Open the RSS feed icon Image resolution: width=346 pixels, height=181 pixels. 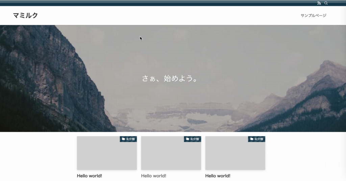point(319,3)
